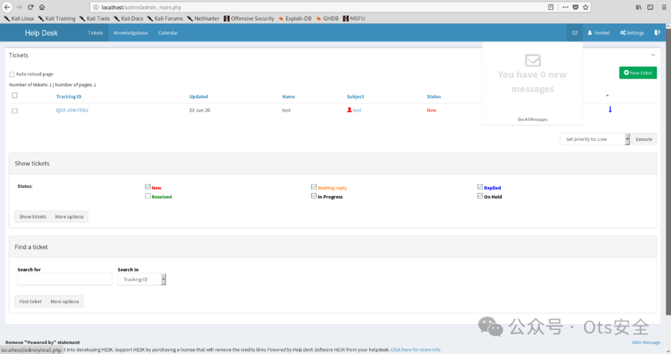
Task: Open Kali Forums bookmark
Action: [x=165, y=19]
